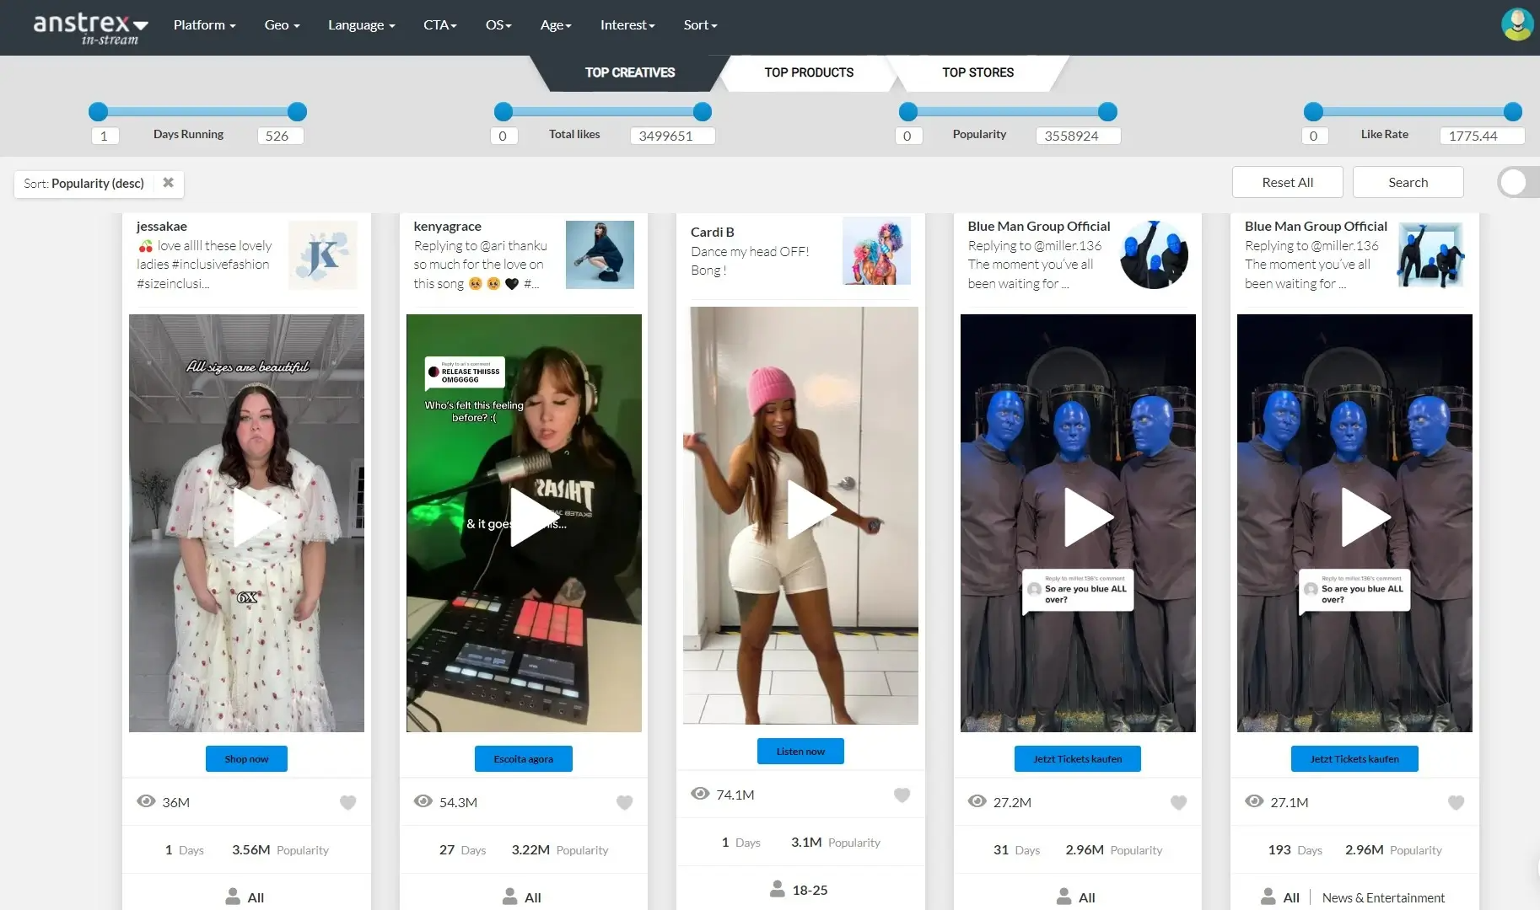
Task: Click the Listen now button
Action: (x=800, y=751)
